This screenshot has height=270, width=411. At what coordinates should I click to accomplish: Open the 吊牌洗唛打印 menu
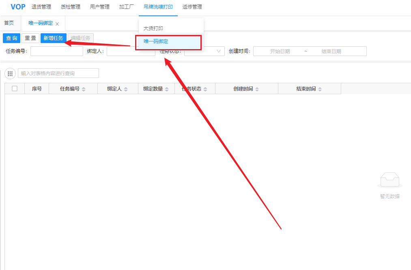click(158, 7)
